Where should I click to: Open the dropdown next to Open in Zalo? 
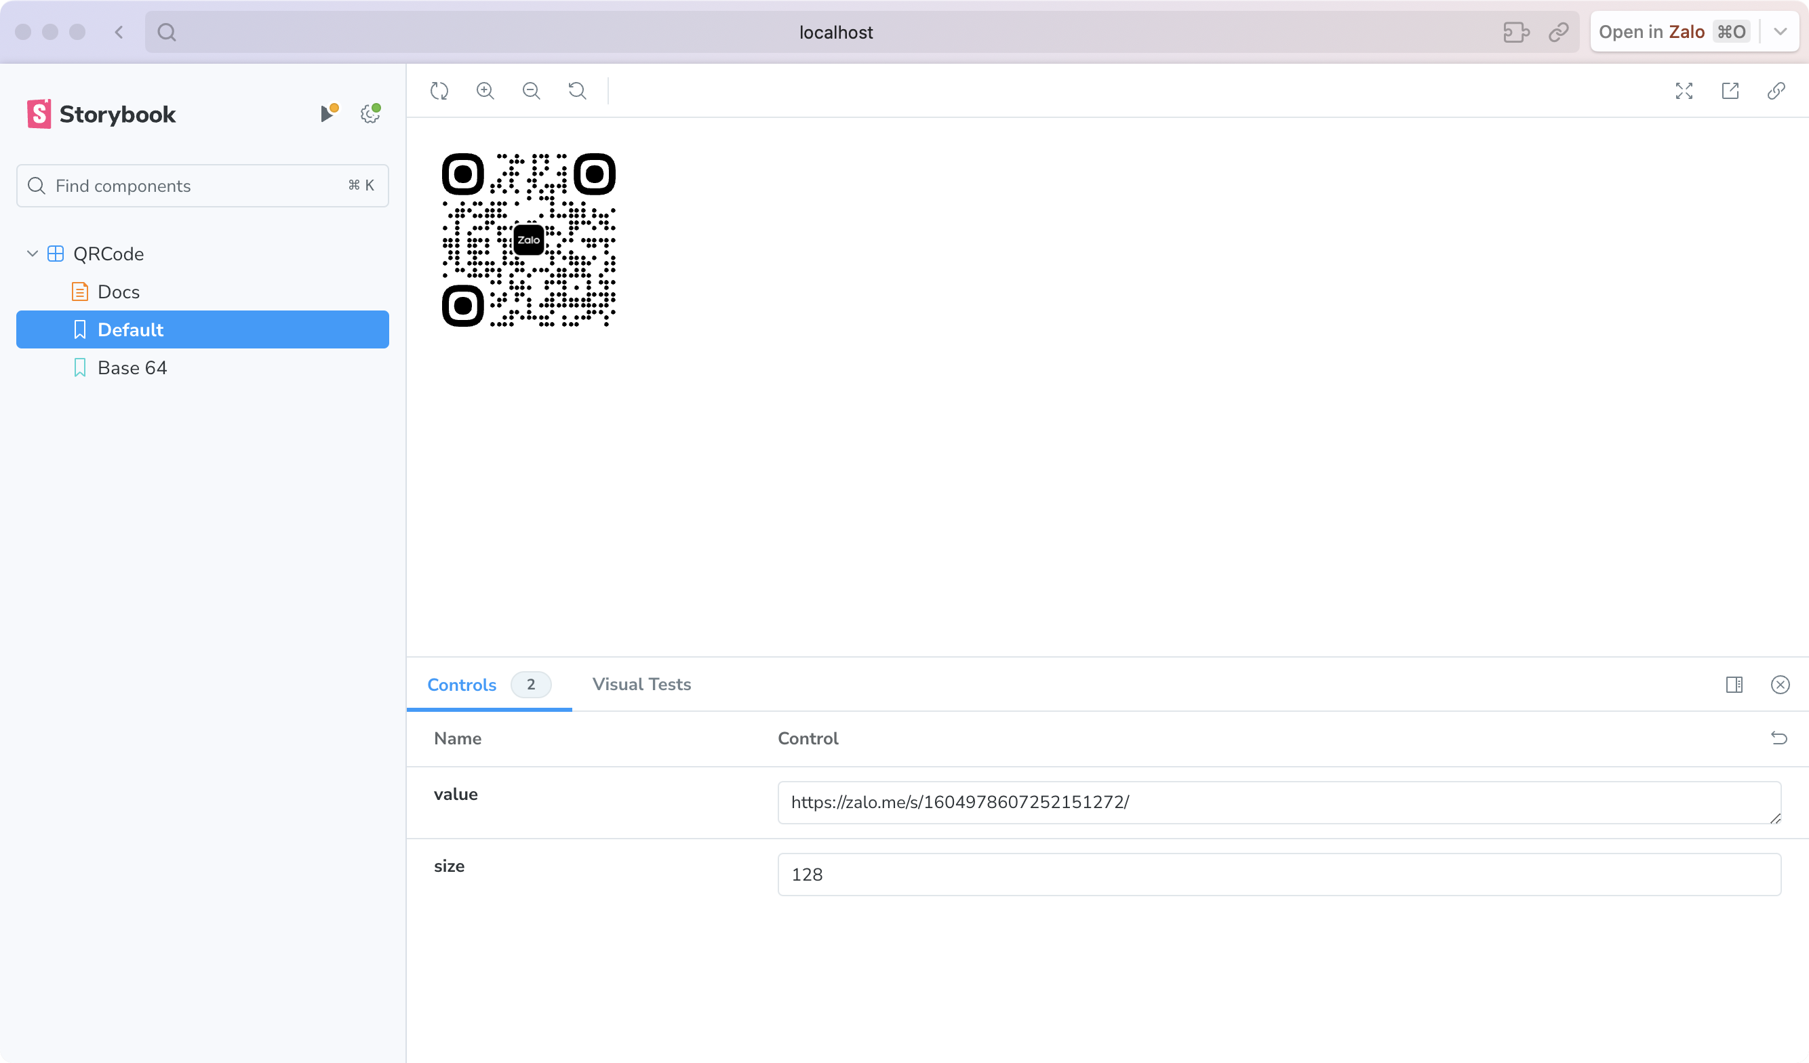1781,32
